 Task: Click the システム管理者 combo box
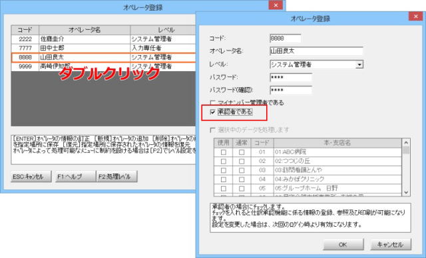(317, 64)
